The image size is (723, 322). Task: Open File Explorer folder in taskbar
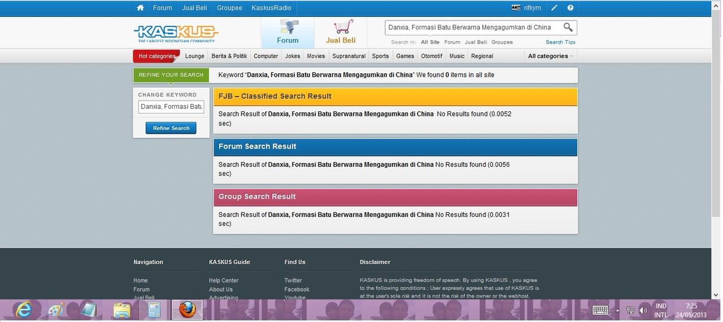(121, 310)
